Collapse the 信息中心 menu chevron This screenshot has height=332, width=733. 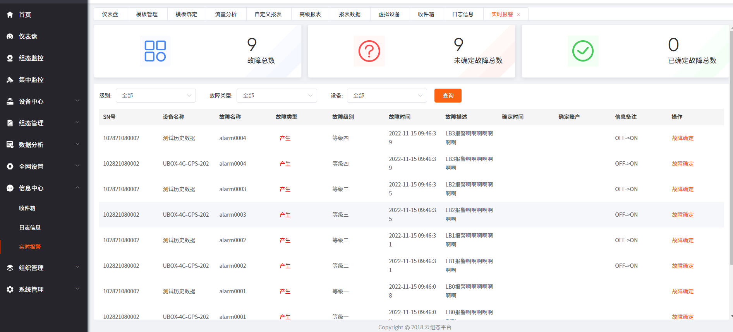pyautogui.click(x=77, y=187)
